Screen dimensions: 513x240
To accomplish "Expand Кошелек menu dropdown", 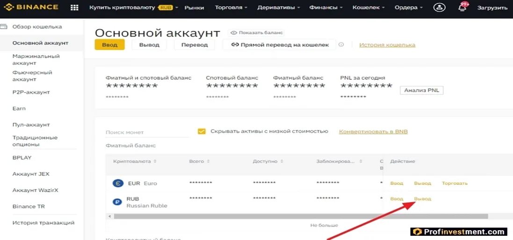I will [368, 7].
